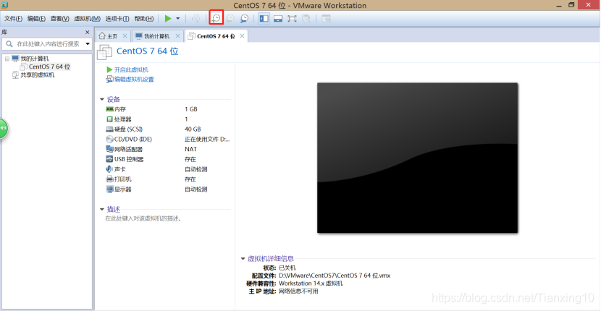Click the 40 GB hard disk value
The width and height of the screenshot is (601, 311).
point(193,129)
